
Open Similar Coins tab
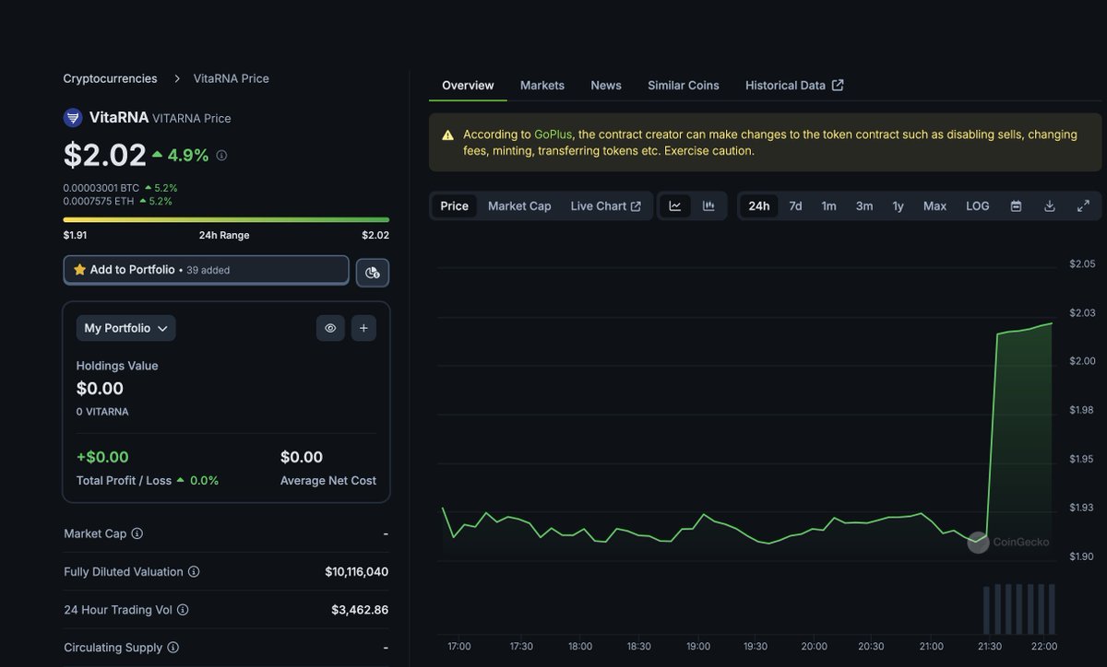pos(684,86)
